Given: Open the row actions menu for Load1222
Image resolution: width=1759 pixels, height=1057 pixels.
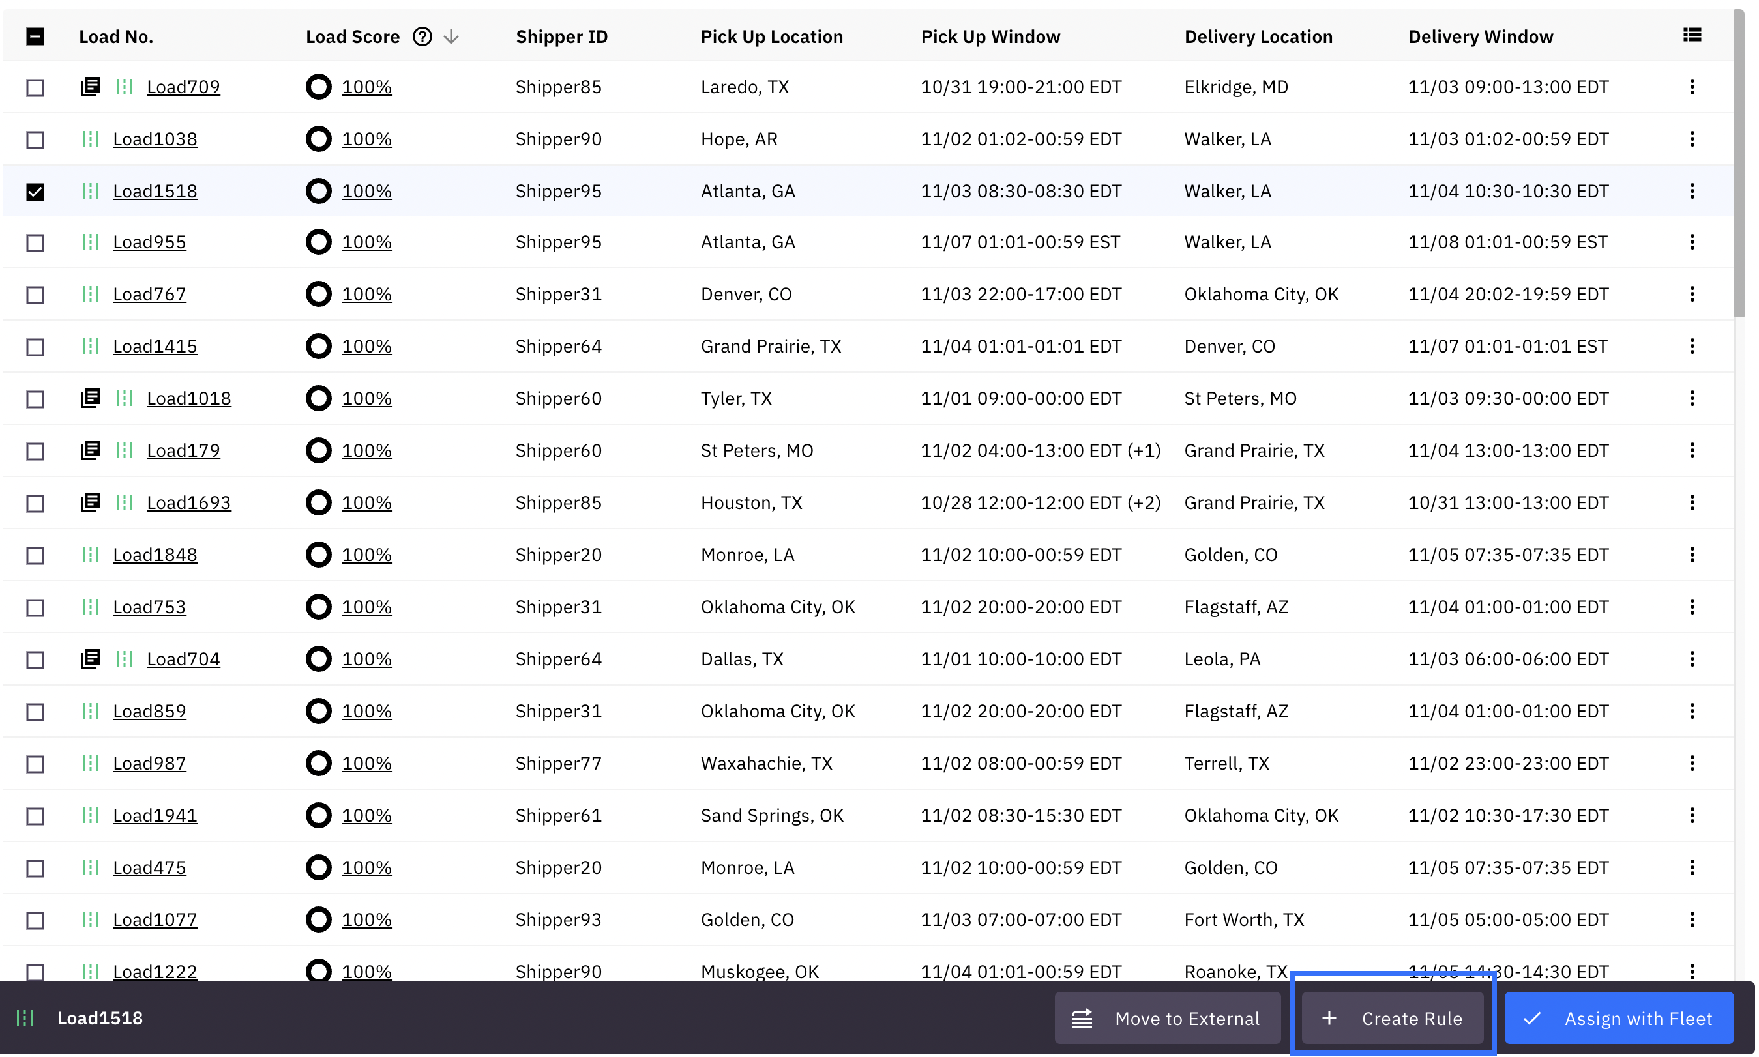Looking at the screenshot, I should [1692, 971].
